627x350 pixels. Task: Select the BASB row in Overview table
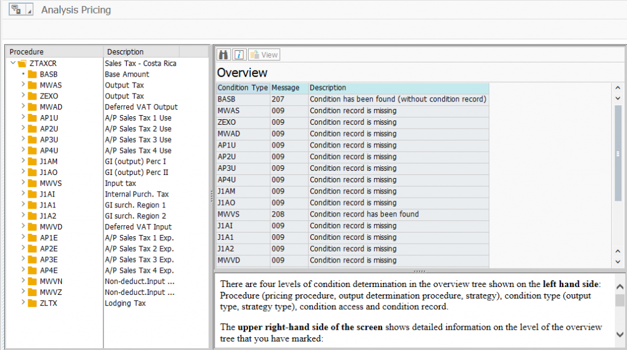352,99
